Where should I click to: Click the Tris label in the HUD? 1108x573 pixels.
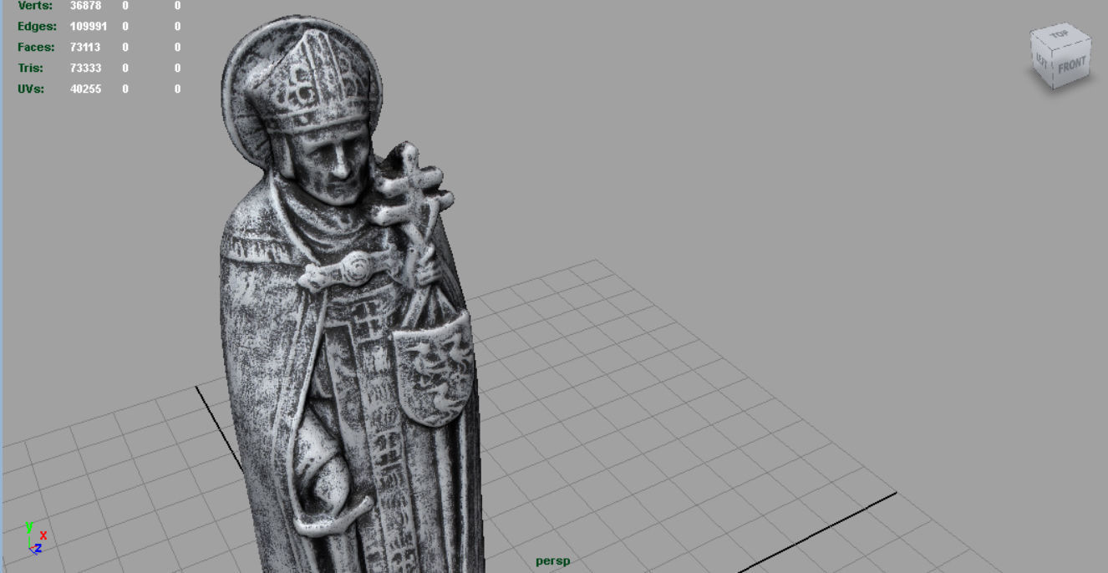30,68
